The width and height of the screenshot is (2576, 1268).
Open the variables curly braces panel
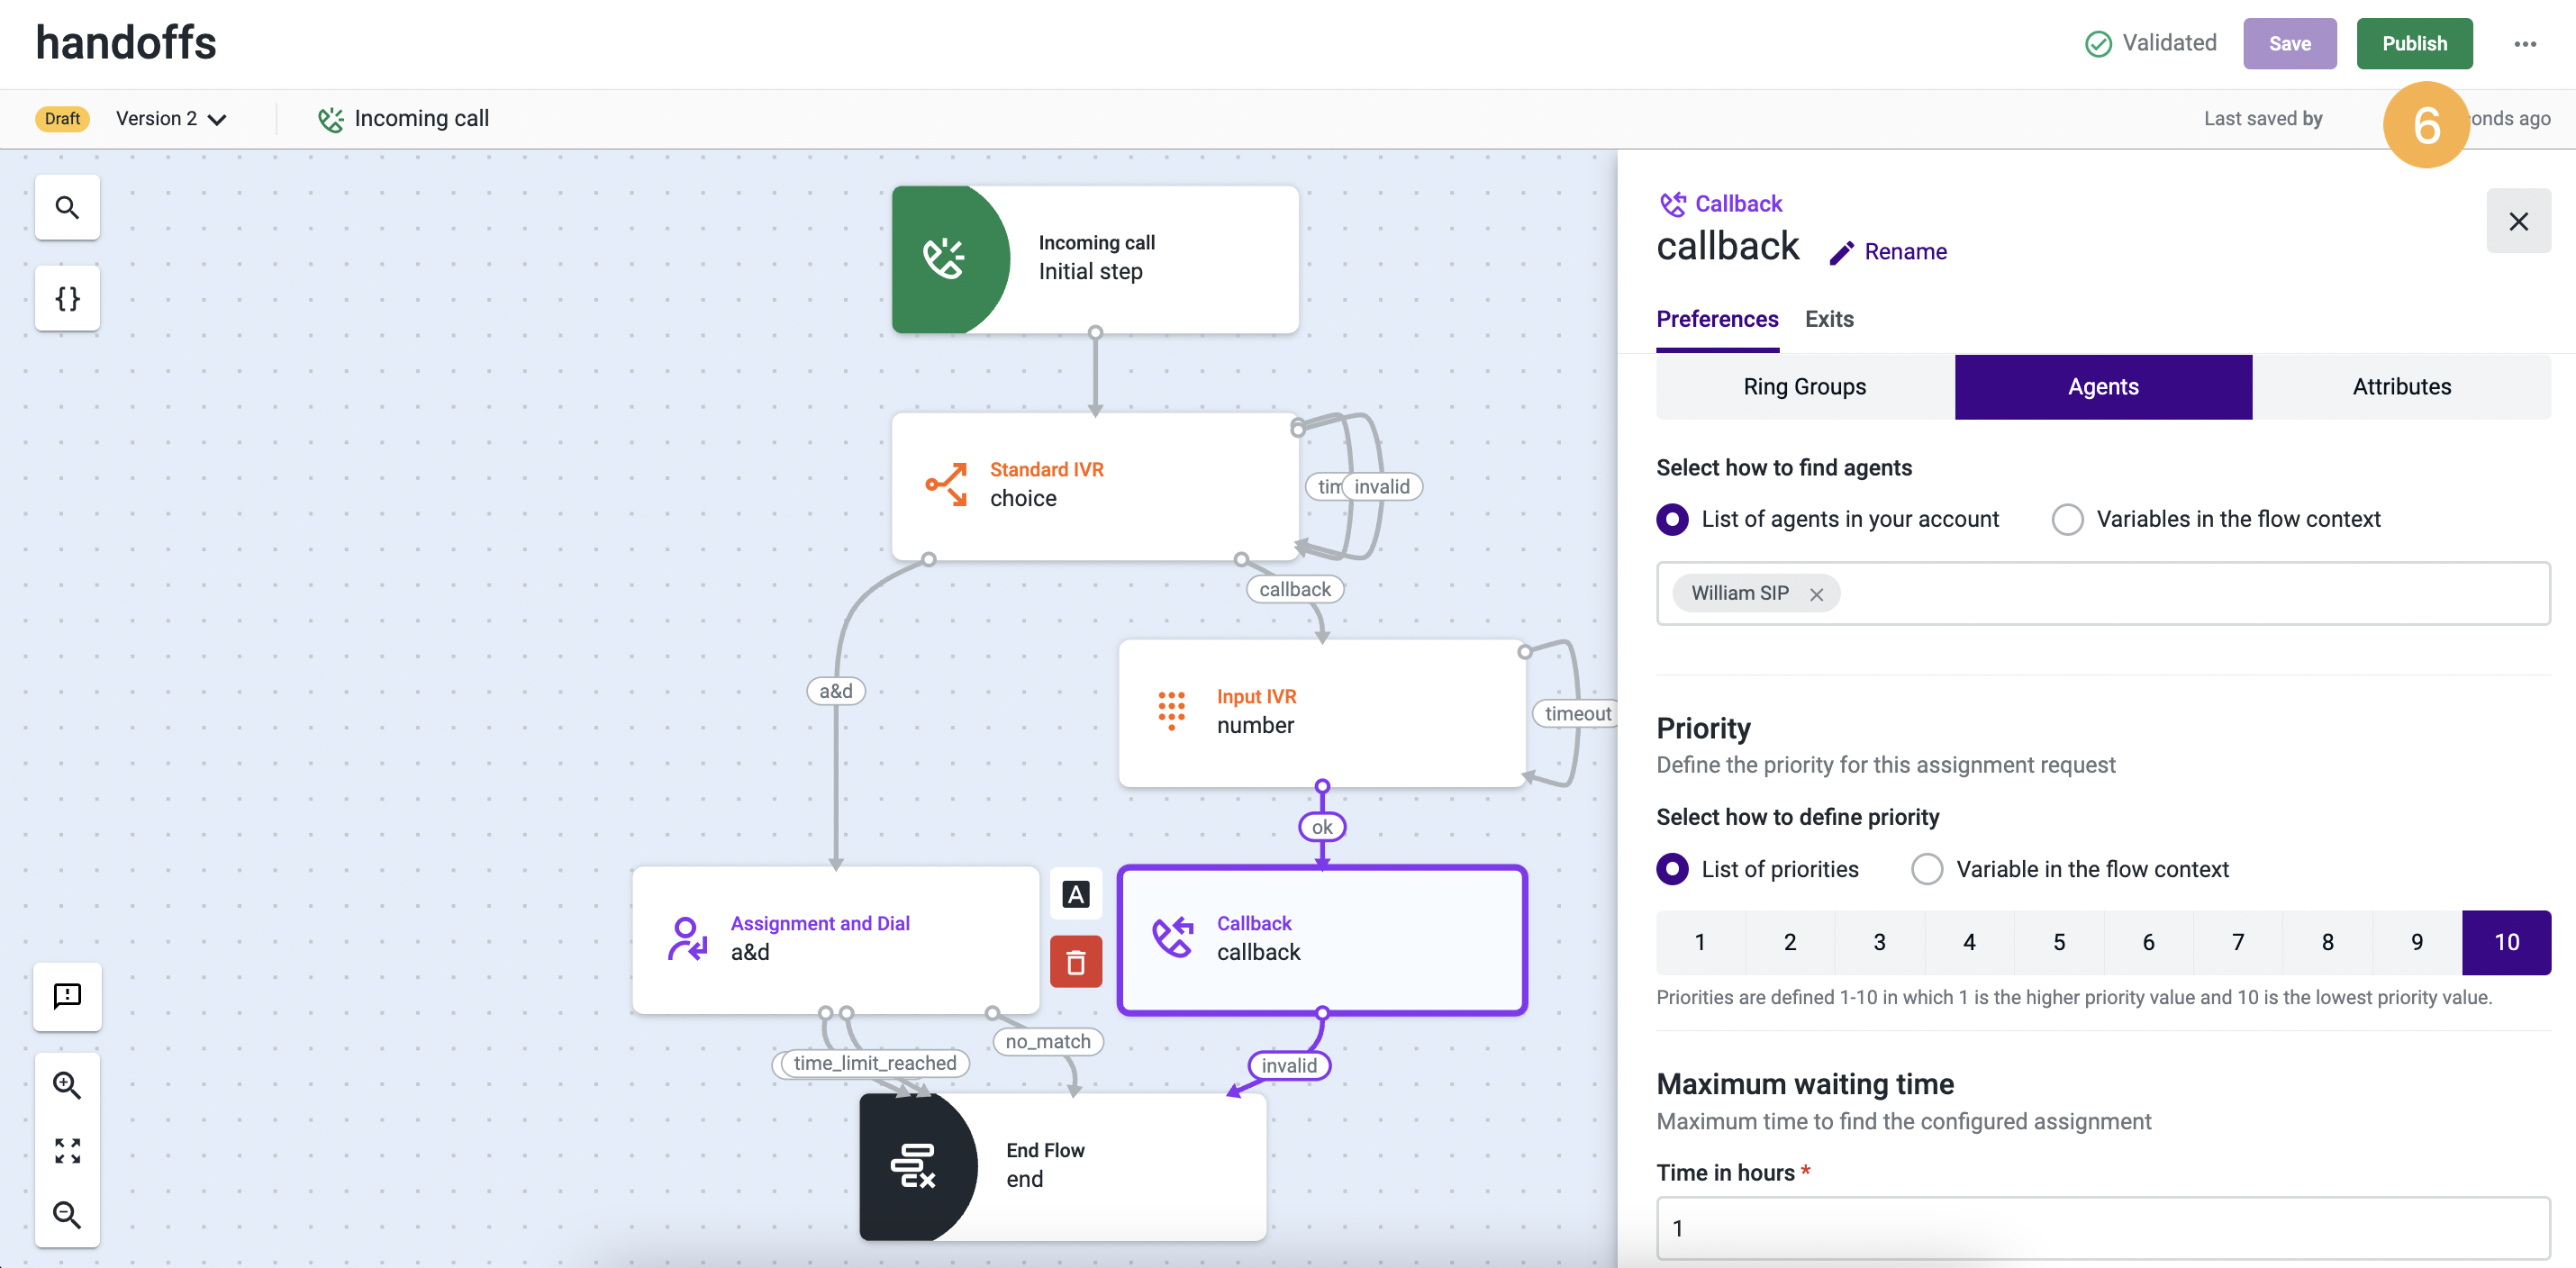pyautogui.click(x=67, y=298)
